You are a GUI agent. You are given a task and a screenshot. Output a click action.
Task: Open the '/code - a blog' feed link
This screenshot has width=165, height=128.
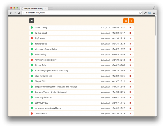pos(41,28)
